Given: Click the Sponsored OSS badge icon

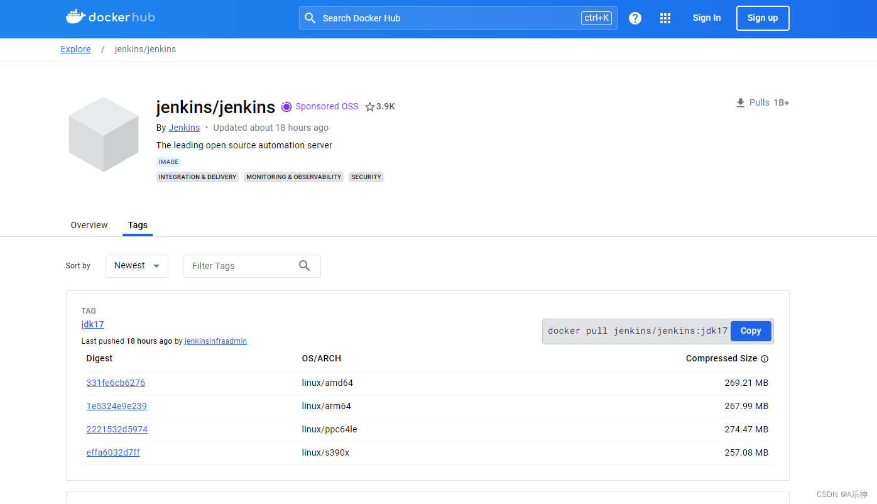Looking at the screenshot, I should [286, 106].
